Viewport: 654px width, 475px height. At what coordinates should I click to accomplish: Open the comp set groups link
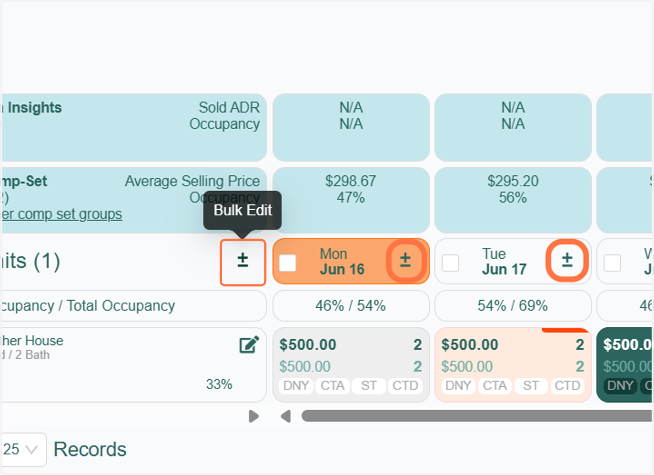click(62, 214)
